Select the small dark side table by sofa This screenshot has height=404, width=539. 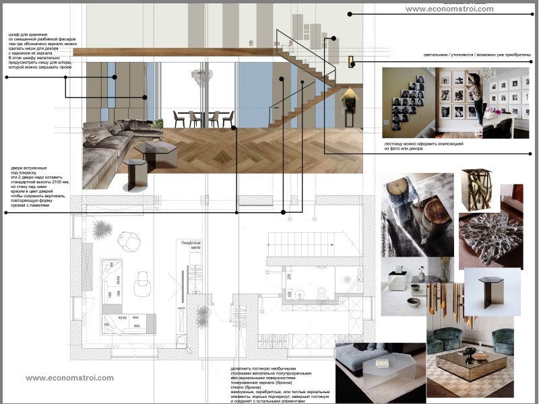[135, 175]
